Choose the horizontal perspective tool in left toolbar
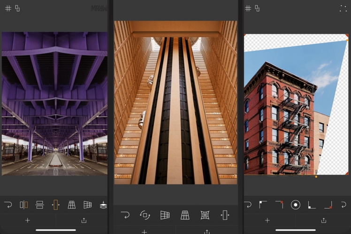This screenshot has width=351, height=234. click(x=87, y=205)
